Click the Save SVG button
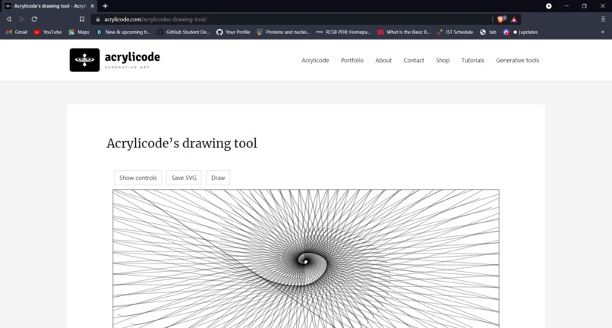 184,178
